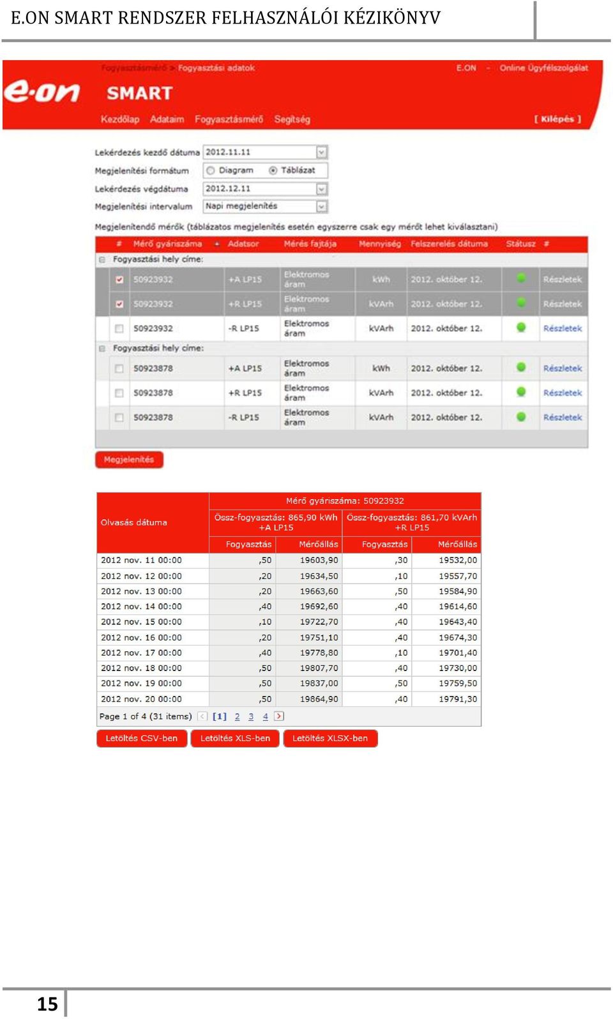Click green status dot for 50923878 +A LP15
The image size is (613, 1019).
click(x=521, y=367)
